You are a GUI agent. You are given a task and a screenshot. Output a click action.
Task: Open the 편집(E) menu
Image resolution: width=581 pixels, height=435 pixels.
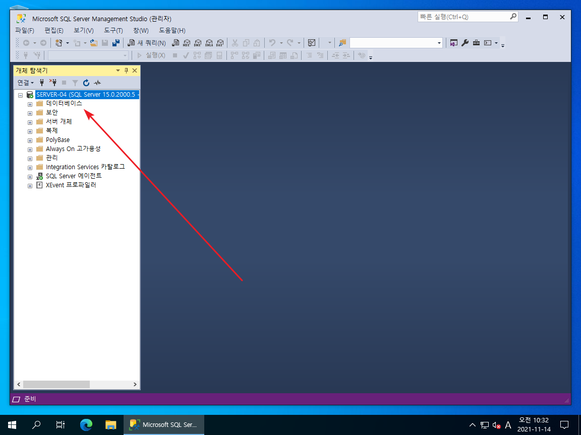54,30
